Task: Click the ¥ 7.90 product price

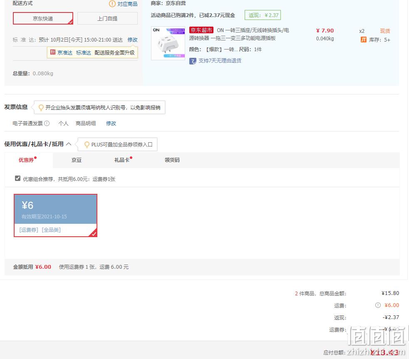Action: pyautogui.click(x=325, y=30)
